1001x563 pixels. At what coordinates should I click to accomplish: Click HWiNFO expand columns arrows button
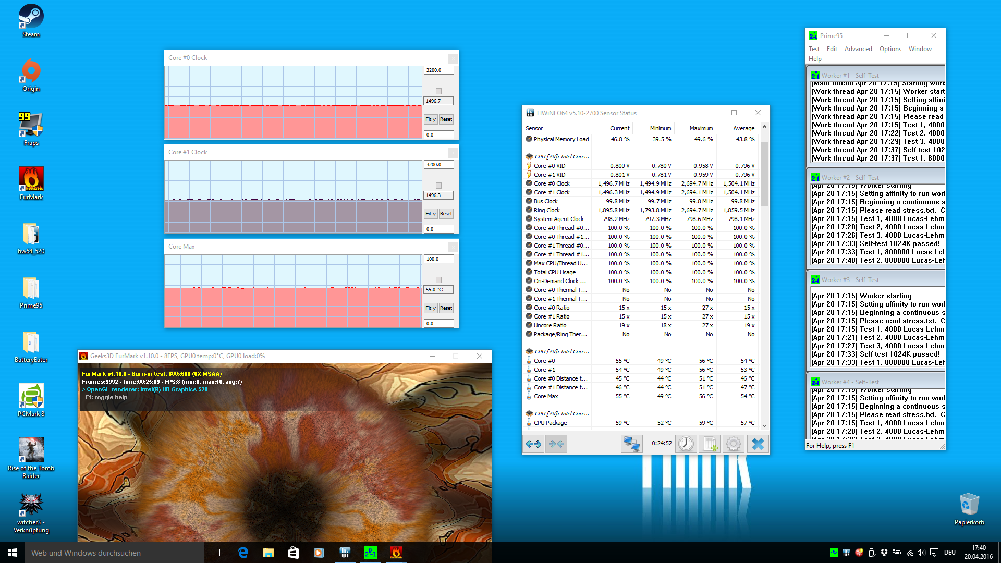pyautogui.click(x=533, y=444)
